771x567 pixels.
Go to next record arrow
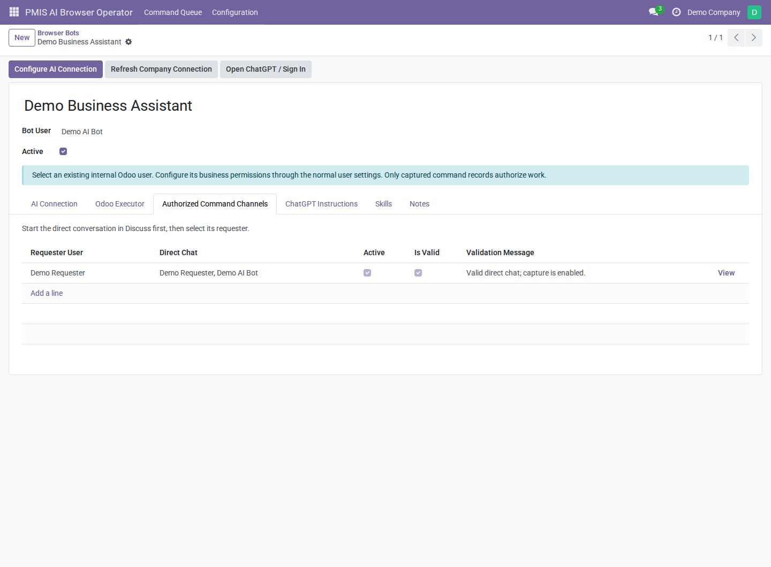(753, 37)
